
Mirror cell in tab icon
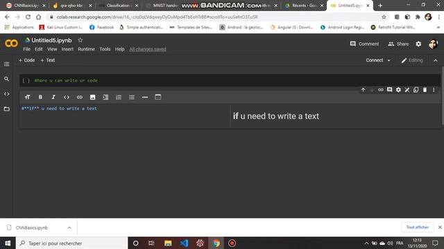click(x=416, y=90)
